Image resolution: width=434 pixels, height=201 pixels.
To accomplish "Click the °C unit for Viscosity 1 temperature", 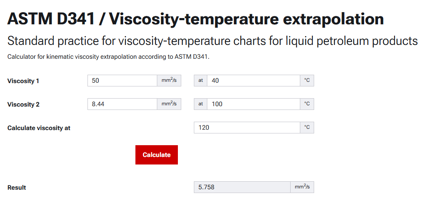I will (x=307, y=81).
